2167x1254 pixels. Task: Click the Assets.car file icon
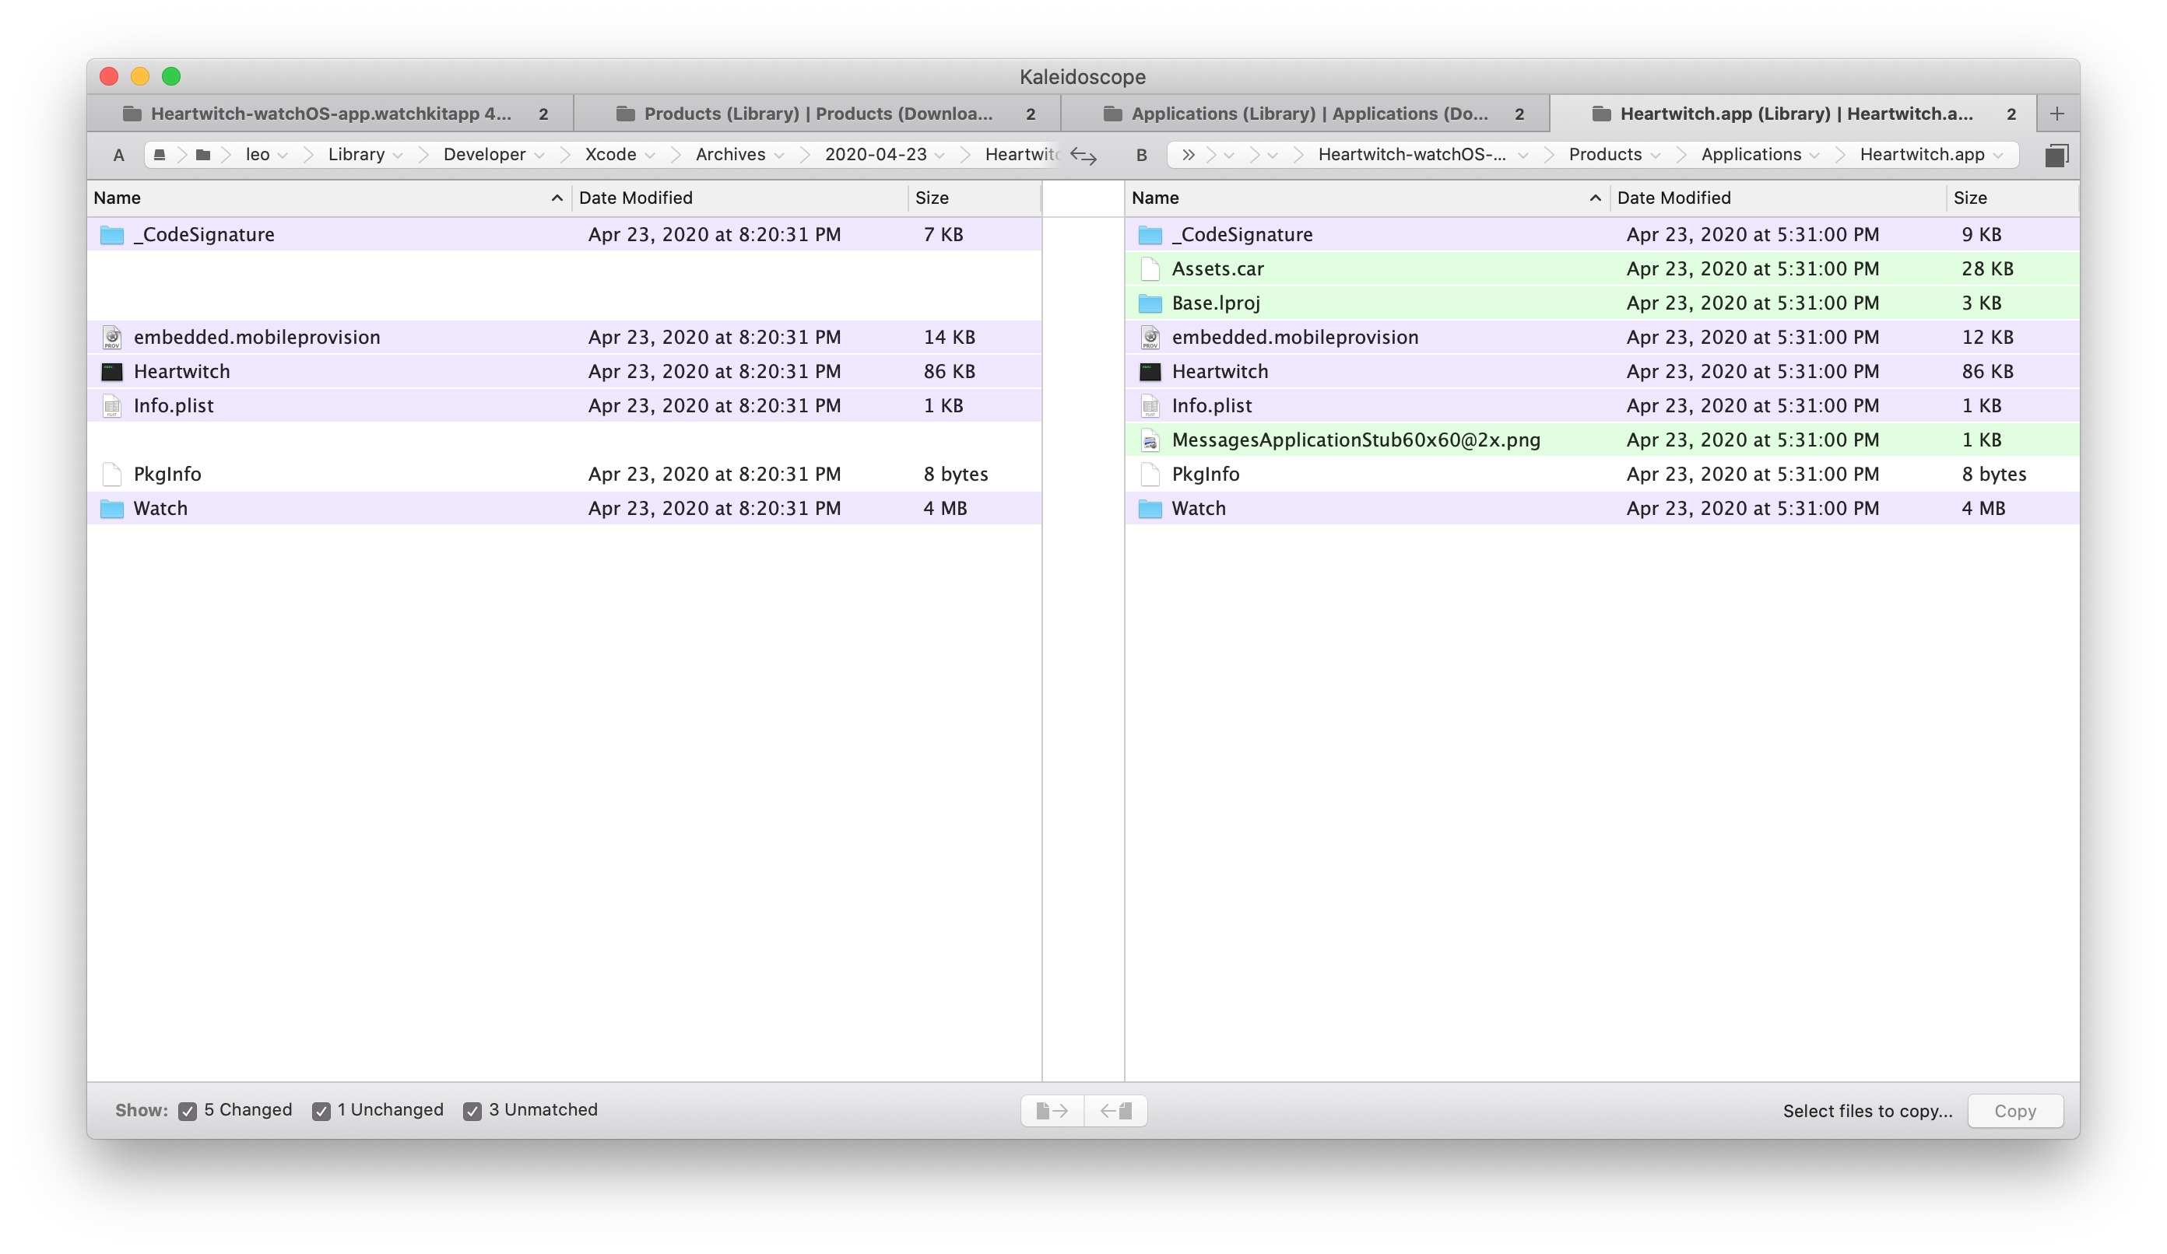[x=1150, y=269]
